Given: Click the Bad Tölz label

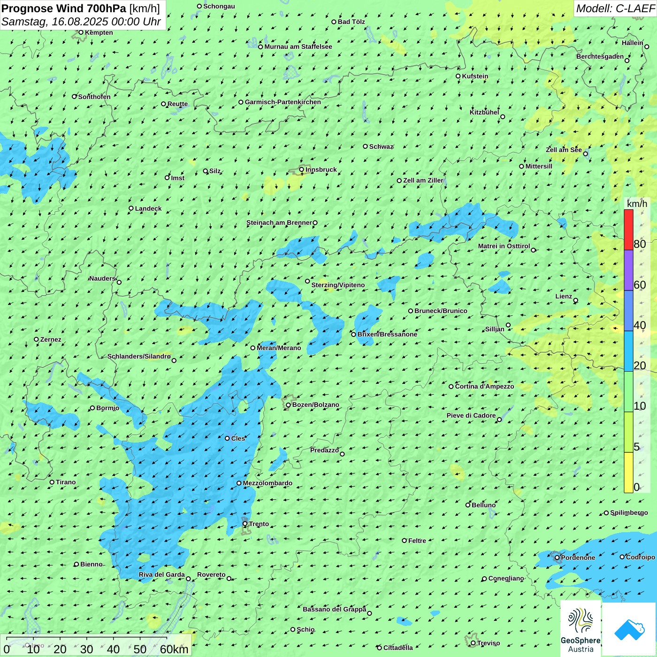Looking at the screenshot, I should point(351,22).
